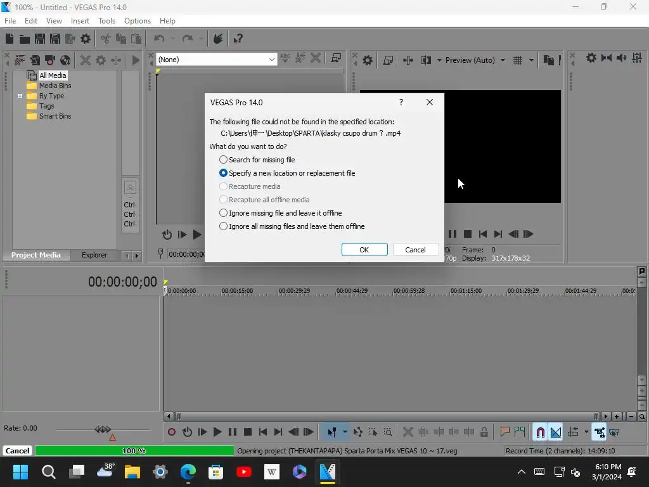Click the Redo arrow icon
This screenshot has width=649, height=487.
[188, 39]
